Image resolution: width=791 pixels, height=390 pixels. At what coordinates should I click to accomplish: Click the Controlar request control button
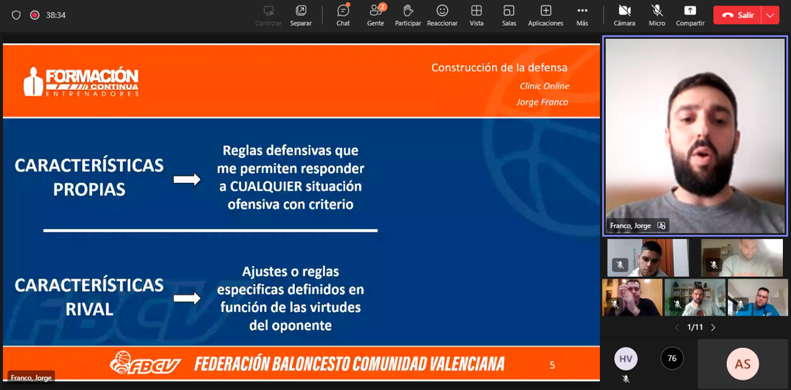(269, 15)
